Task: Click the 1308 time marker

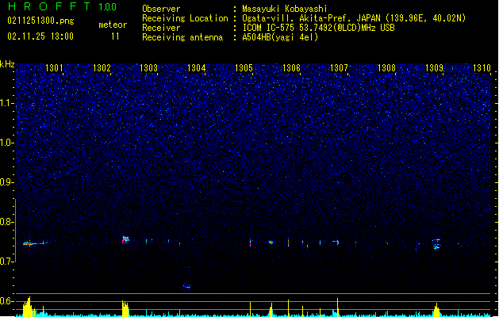Action: (386, 68)
